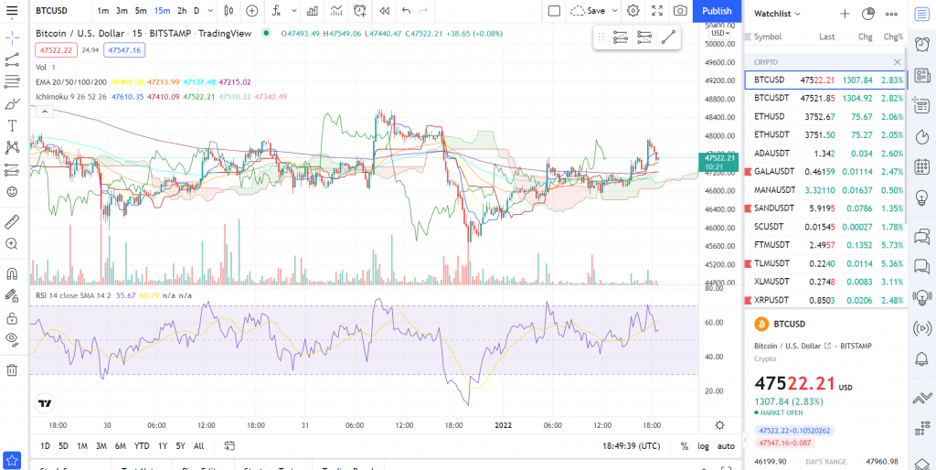Select the 2h timeframe
The image size is (936, 470).
[x=182, y=11]
